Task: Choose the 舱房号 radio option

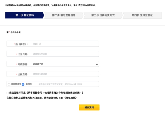Action: 23,85
